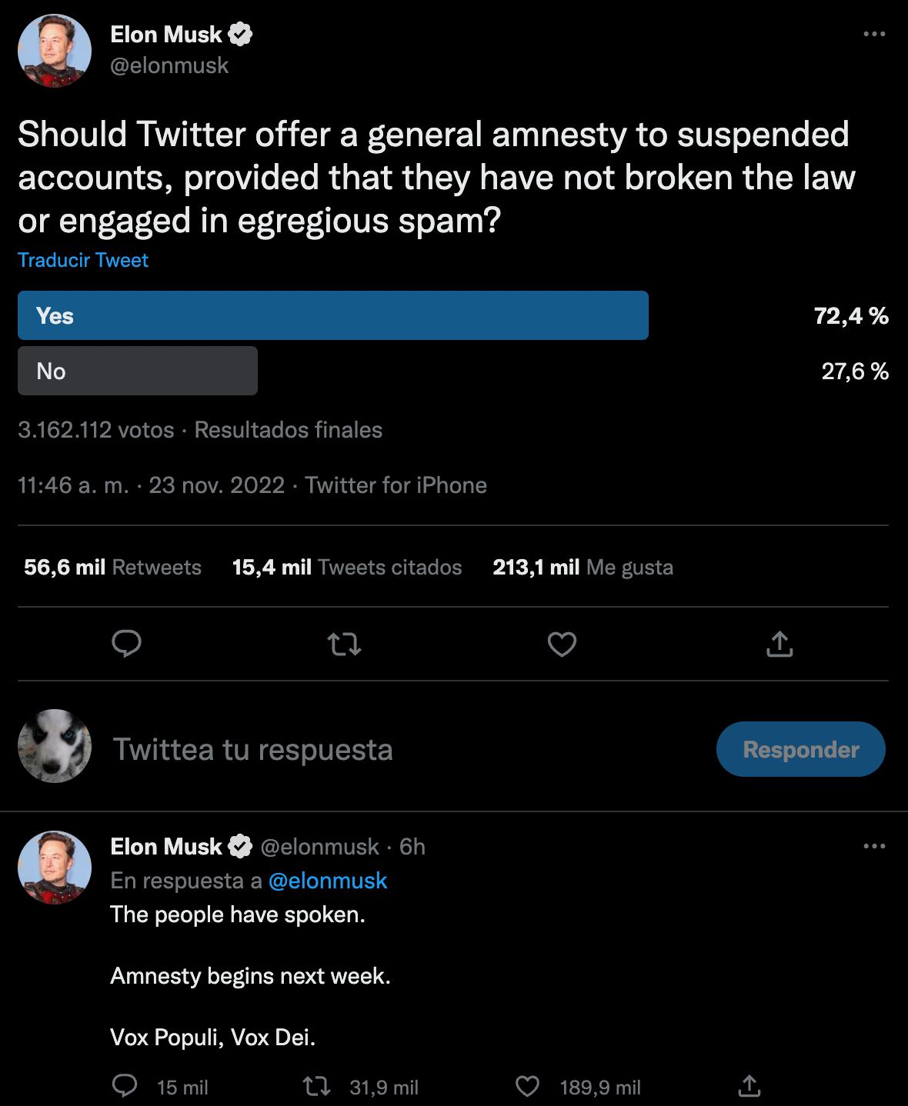Open Elon Musk's profile picture at top
The image size is (908, 1106).
[55, 51]
